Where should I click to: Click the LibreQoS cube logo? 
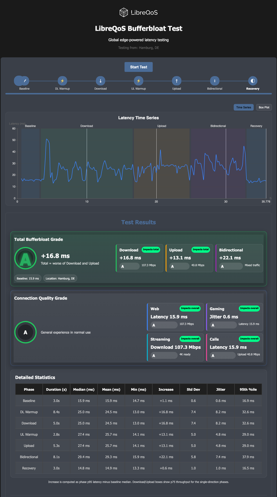[x=123, y=13]
